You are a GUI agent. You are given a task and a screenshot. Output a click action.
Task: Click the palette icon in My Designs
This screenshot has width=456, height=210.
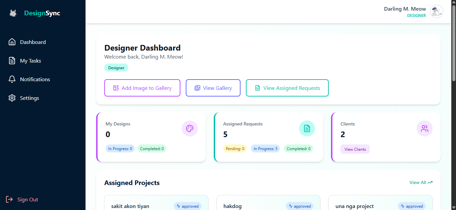point(189,128)
